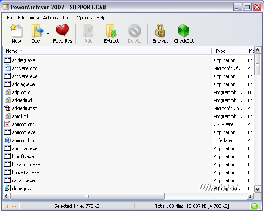Image resolution: width=264 pixels, height=212 pixels.
Task: Click the vertical scrollbar thumb
Action: [x=257, y=64]
